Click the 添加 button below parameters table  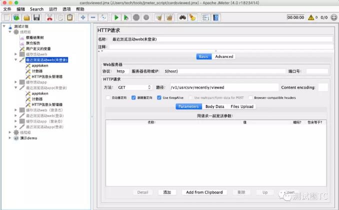(167, 192)
